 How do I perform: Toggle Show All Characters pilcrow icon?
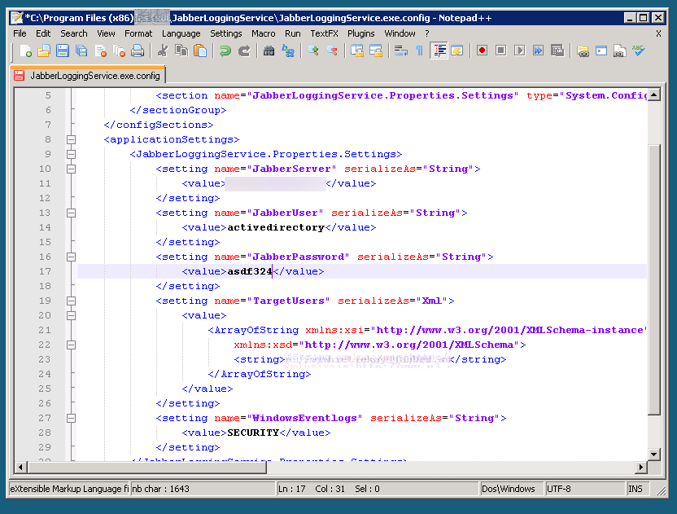[420, 51]
